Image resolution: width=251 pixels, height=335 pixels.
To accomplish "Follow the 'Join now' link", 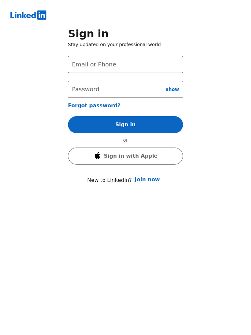I will pyautogui.click(x=147, y=180).
